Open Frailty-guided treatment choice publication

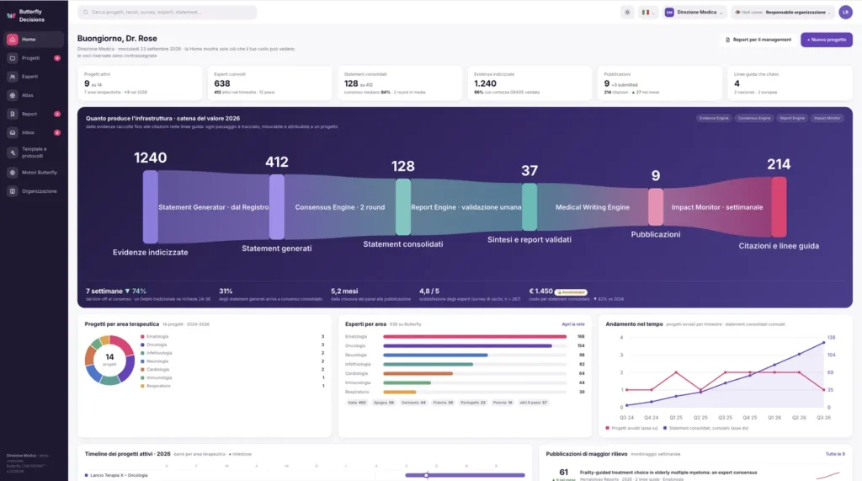click(668, 473)
